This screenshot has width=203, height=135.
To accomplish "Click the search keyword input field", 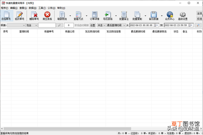I will pyautogui.click(x=47, y=25).
